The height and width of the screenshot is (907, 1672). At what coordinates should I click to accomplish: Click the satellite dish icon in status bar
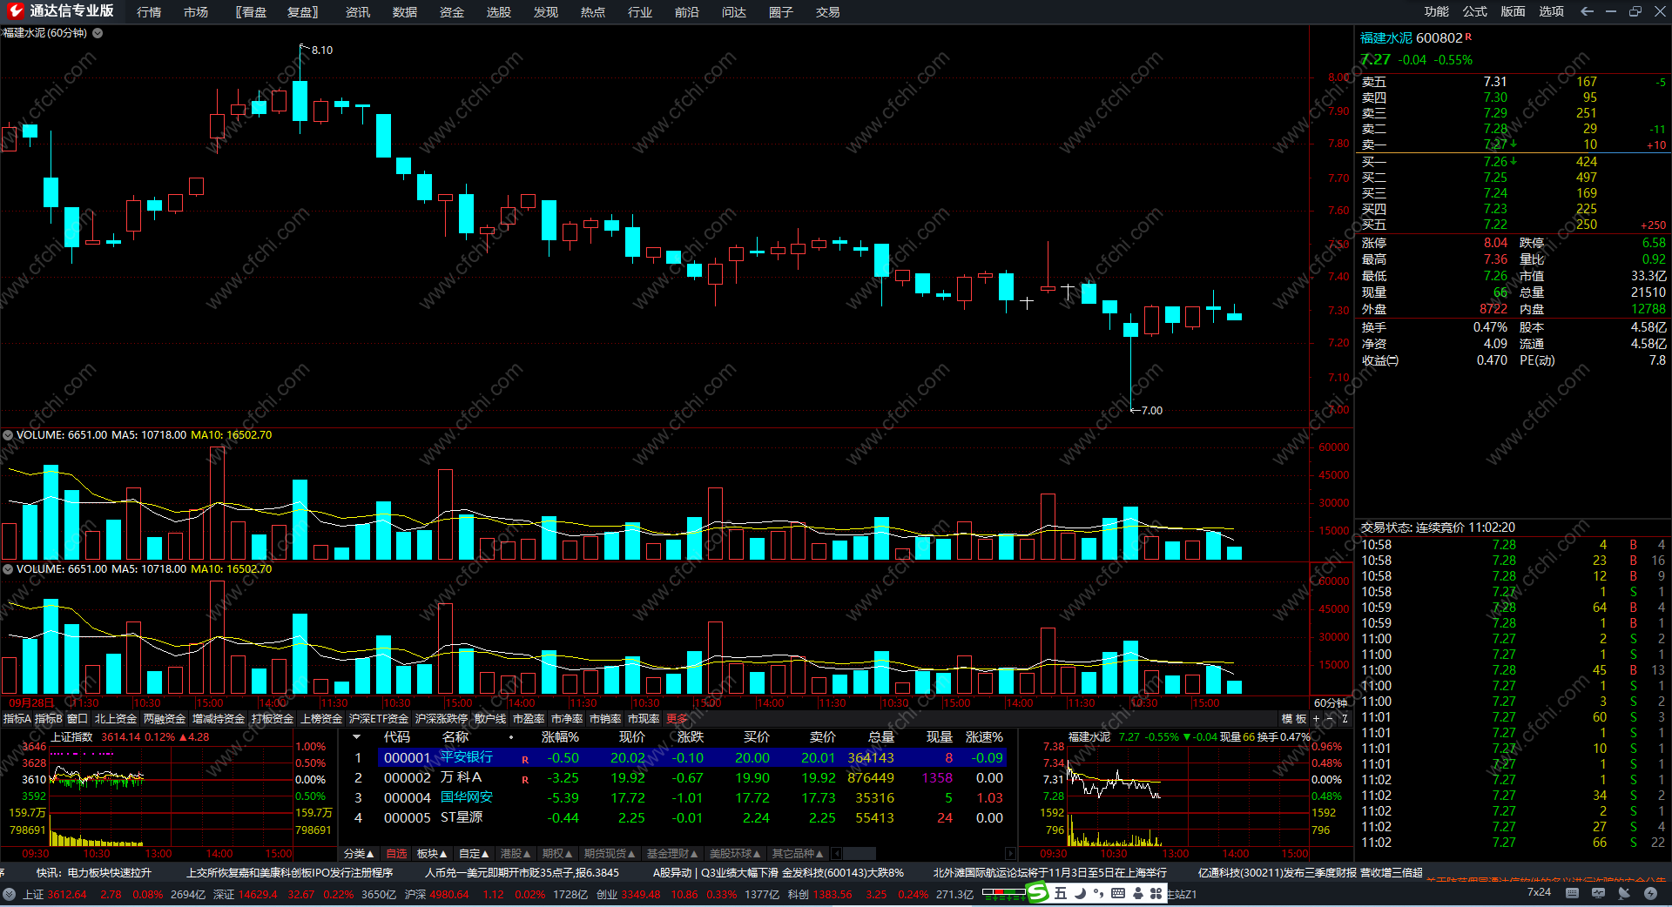[x=1625, y=893]
